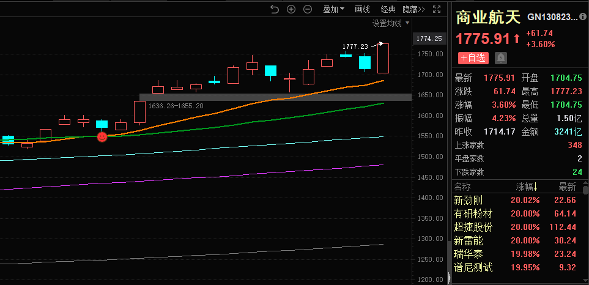Add stock via +自选 button
The width and height of the screenshot is (589, 285).
click(x=473, y=58)
